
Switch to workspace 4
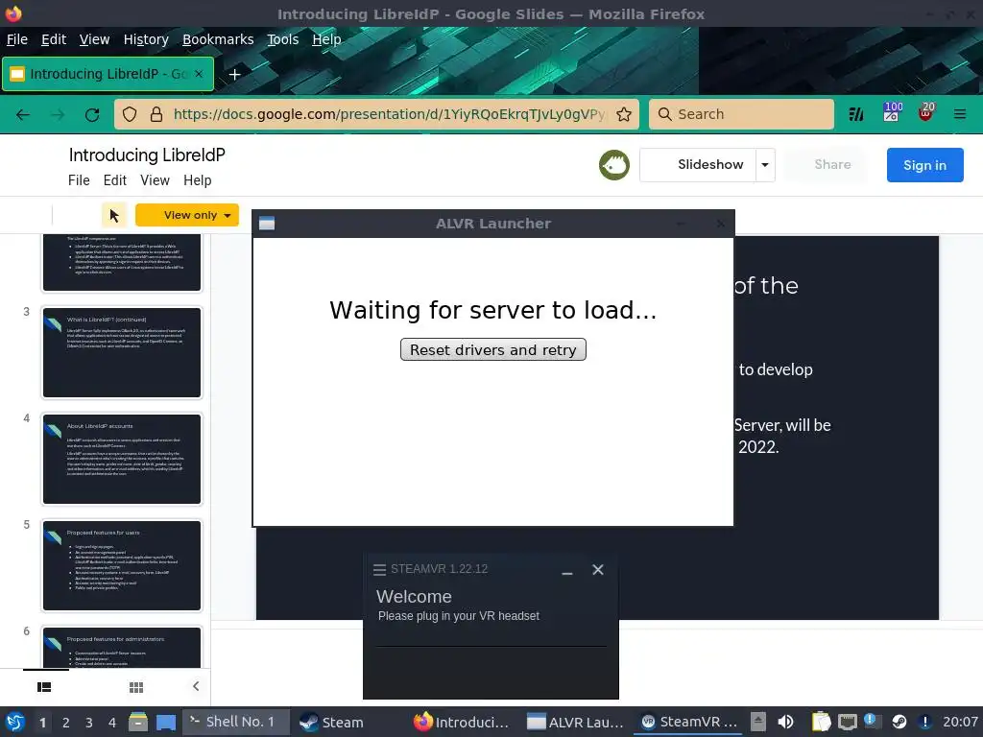point(112,723)
